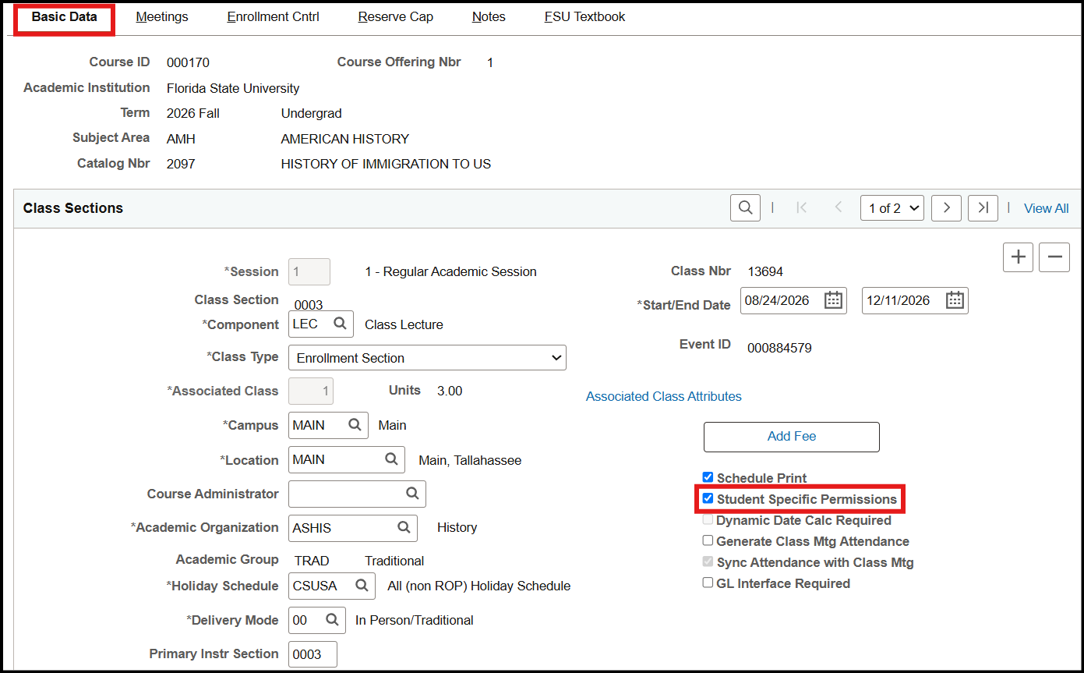1084x673 pixels.
Task: Go to first class section
Action: (801, 208)
